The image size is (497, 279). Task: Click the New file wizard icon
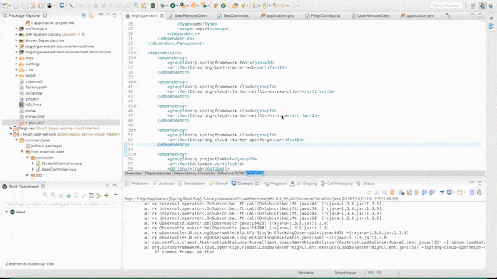tap(5, 5)
